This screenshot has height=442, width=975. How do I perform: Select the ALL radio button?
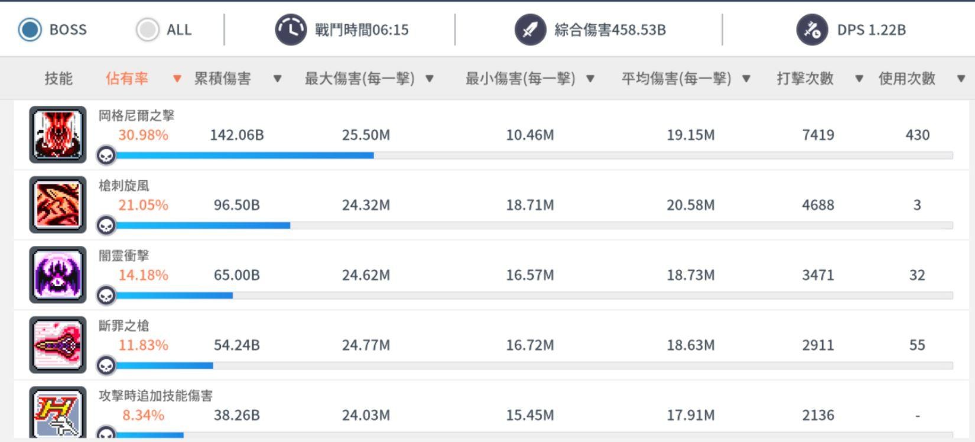pyautogui.click(x=147, y=29)
